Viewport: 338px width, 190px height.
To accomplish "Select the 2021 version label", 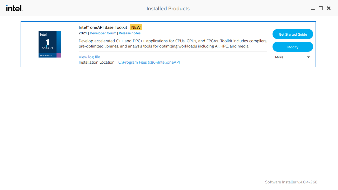I will (x=82, y=33).
